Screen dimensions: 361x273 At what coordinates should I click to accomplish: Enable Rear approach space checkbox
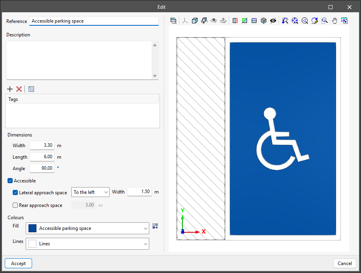coord(15,205)
